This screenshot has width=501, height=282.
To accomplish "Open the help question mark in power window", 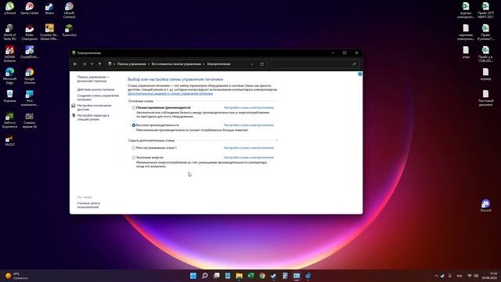I will click(360, 74).
